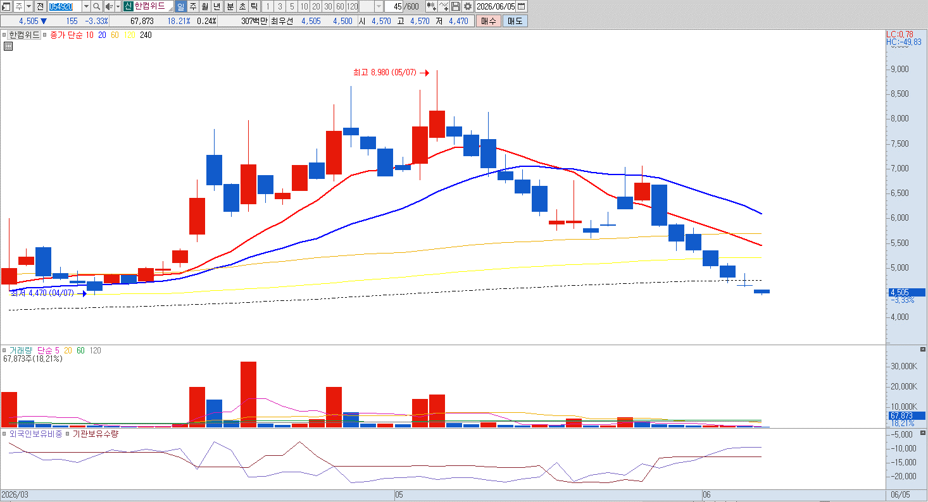Screen dimensions: 928x502
Task: Click the blue 20 moving average legend
Action: [x=103, y=35]
